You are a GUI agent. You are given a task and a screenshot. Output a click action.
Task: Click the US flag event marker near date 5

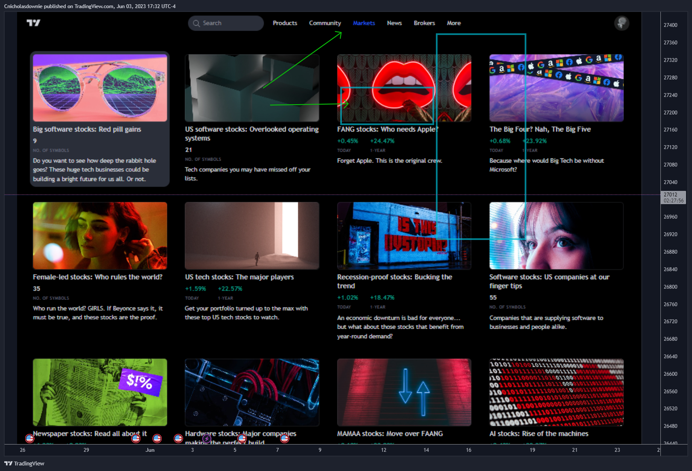(242, 438)
